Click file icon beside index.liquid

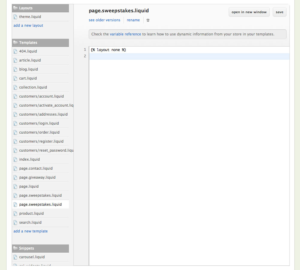(15, 159)
